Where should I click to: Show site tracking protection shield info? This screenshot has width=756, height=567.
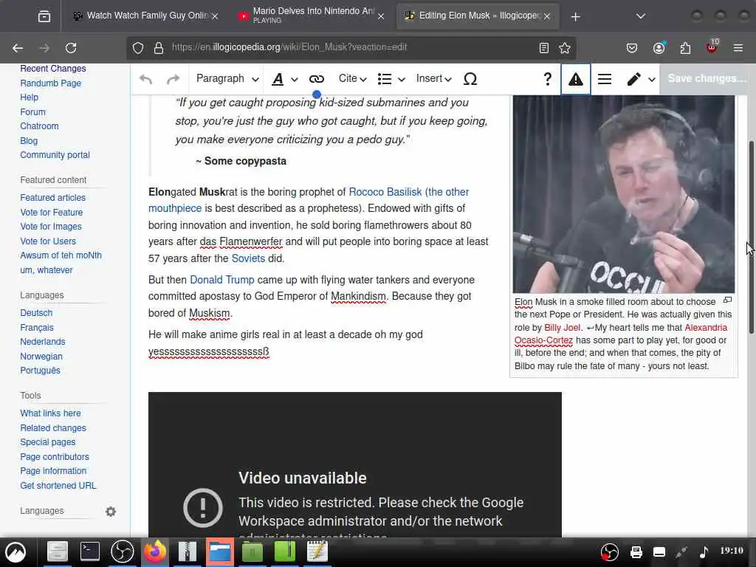(x=138, y=48)
